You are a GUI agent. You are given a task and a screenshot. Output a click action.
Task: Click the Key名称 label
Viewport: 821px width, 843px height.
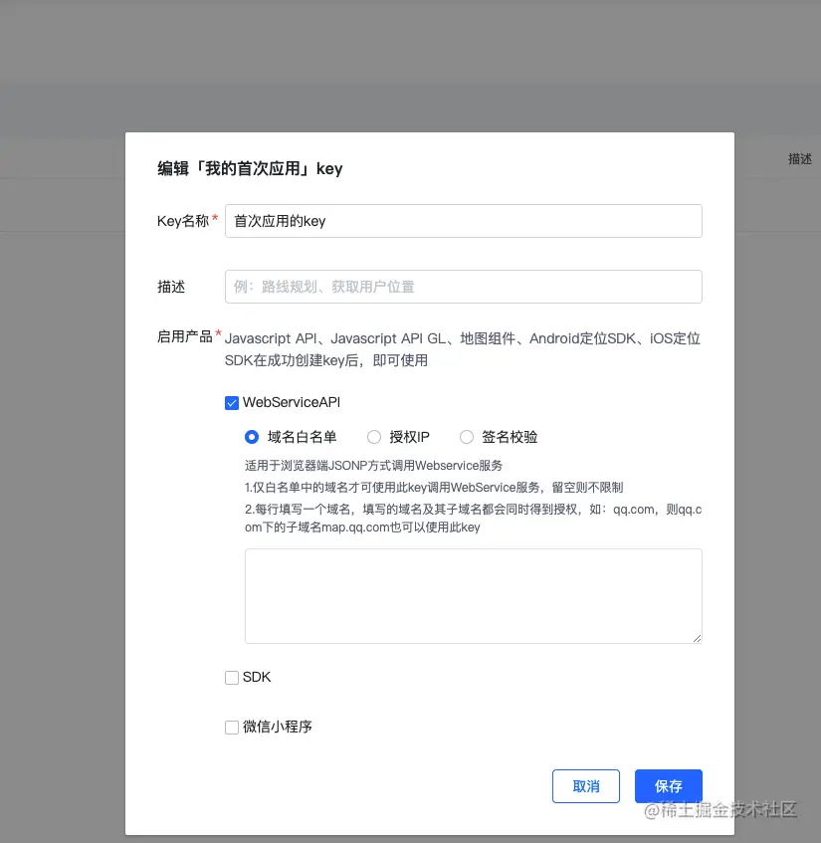point(183,221)
